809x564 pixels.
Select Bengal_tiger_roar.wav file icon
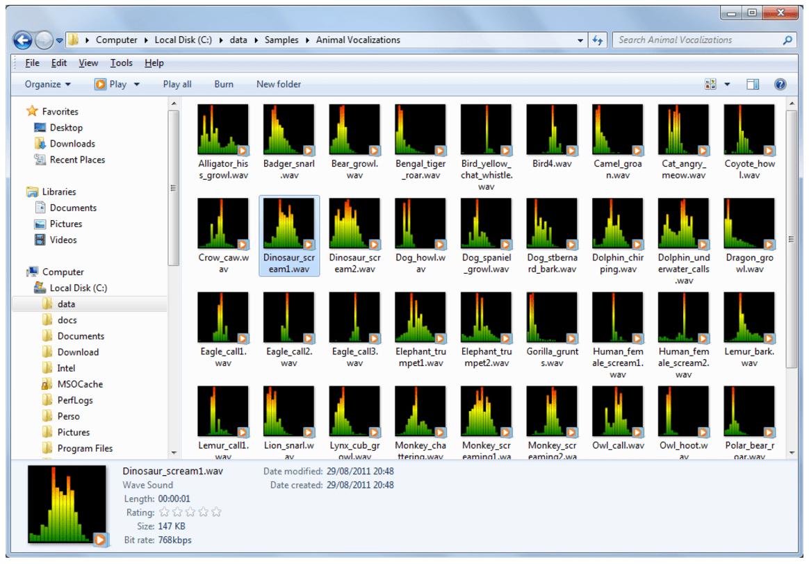[420, 130]
